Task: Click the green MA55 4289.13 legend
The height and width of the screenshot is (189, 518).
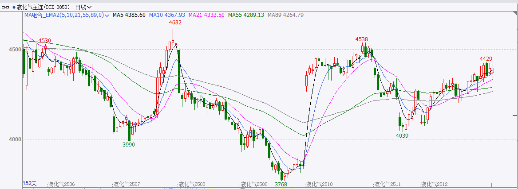Action: pos(246,15)
